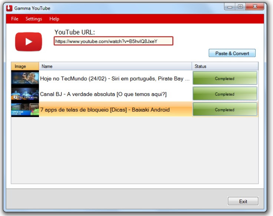Close the Gamma YouTube window
The height and width of the screenshot is (216, 273).
255,7
